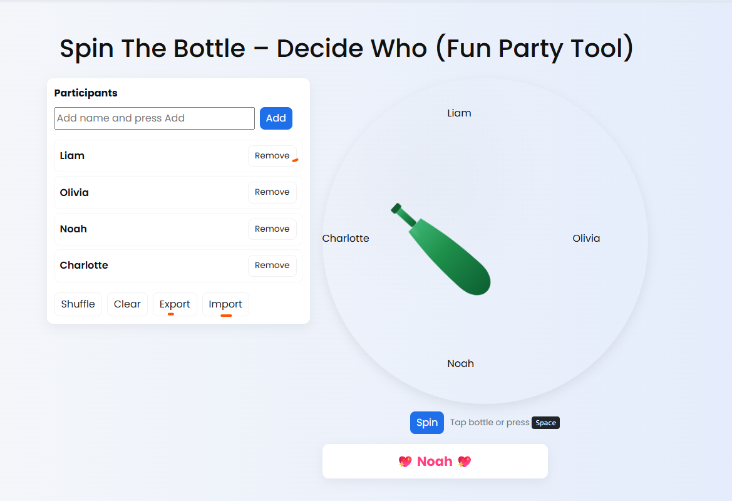Import a participants list
The height and width of the screenshot is (501, 732).
tap(225, 304)
